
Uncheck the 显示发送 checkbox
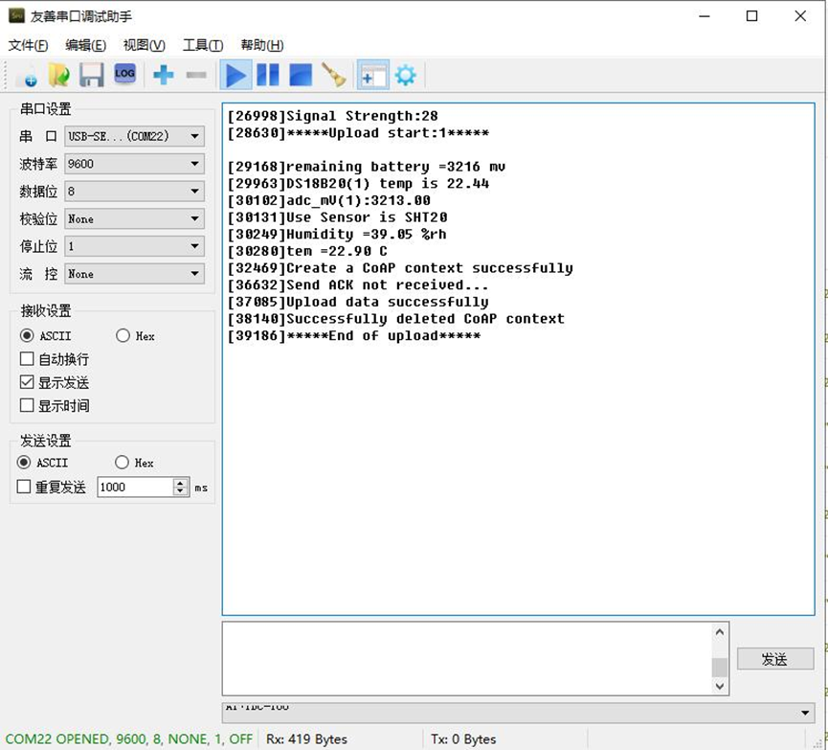coord(27,382)
